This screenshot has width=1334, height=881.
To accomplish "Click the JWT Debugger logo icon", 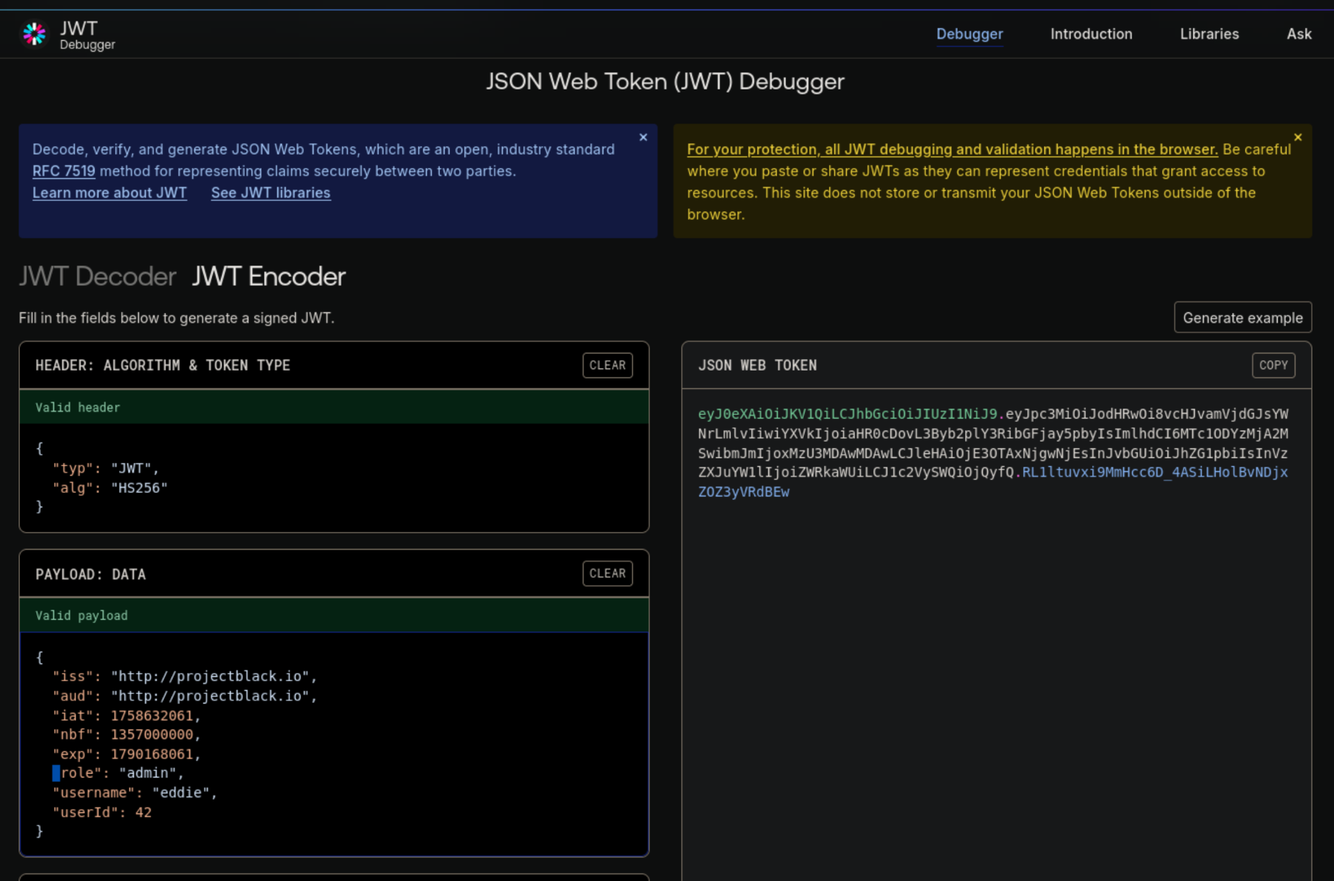I will 34,34.
